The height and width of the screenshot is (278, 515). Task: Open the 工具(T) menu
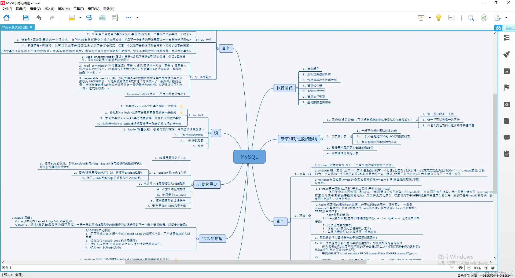click(x=79, y=9)
